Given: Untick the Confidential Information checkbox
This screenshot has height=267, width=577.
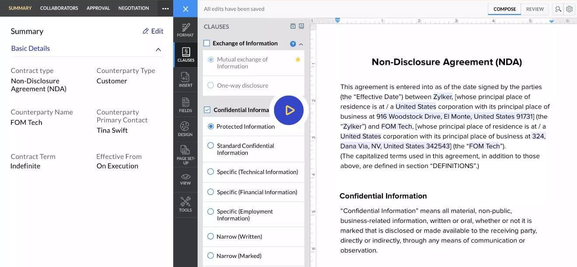Looking at the screenshot, I should coord(207,110).
